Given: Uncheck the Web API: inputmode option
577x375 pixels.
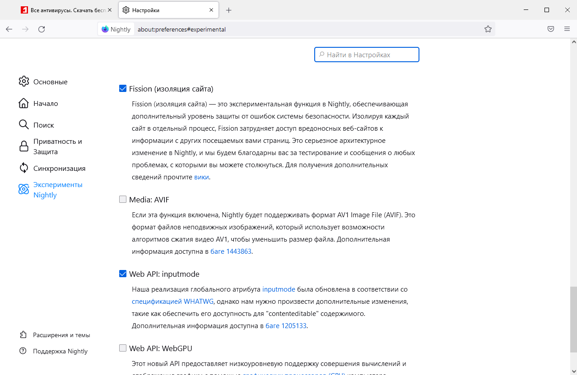Looking at the screenshot, I should click(x=123, y=274).
